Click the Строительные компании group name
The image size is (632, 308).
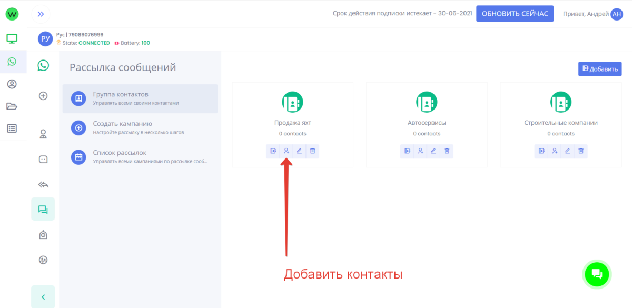tap(561, 123)
